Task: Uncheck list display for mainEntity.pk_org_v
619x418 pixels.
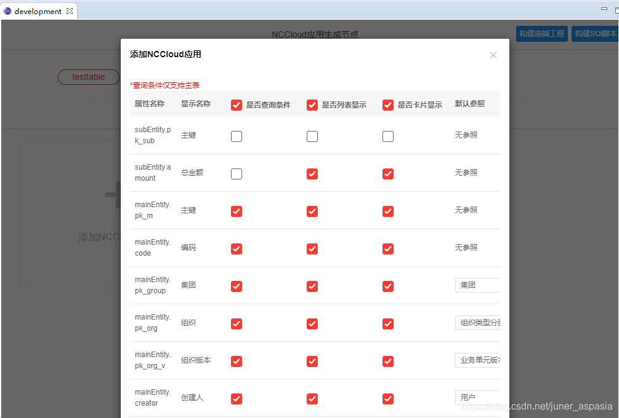Action: (x=312, y=361)
